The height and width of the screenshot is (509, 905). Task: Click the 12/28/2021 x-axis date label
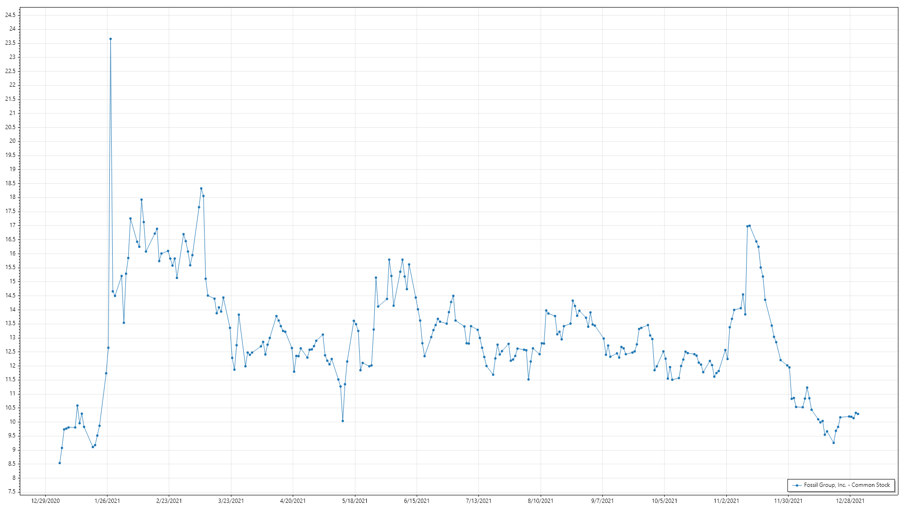pos(850,501)
